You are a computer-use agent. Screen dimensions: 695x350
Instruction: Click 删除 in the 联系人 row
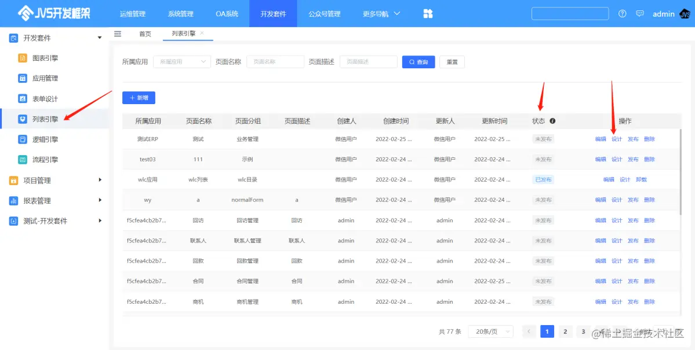click(x=649, y=241)
